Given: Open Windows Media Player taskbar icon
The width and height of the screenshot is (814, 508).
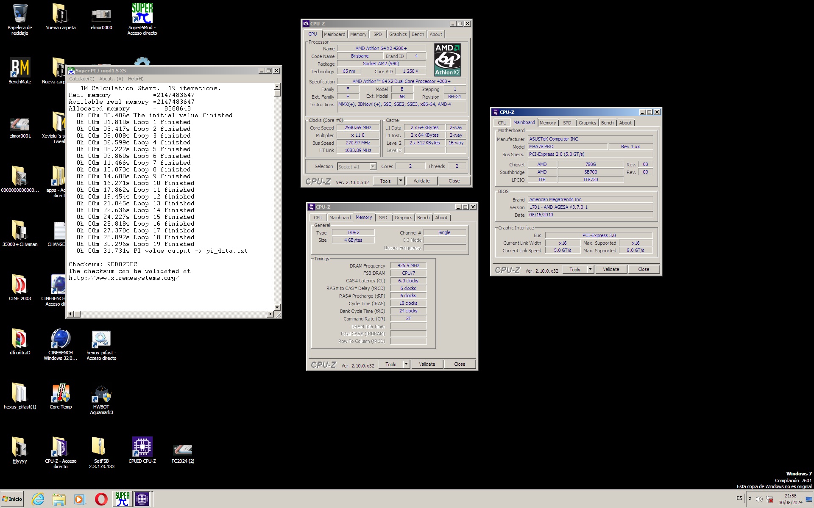Looking at the screenshot, I should tap(79, 499).
